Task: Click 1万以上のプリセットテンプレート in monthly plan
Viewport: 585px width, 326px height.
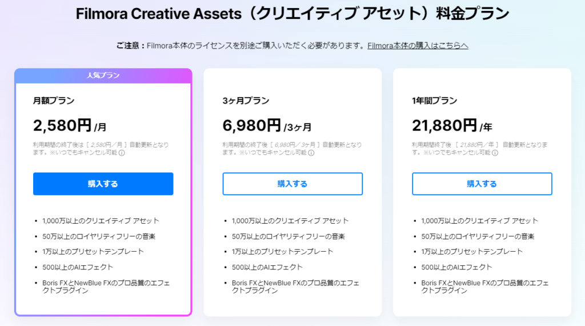Action: (93, 252)
